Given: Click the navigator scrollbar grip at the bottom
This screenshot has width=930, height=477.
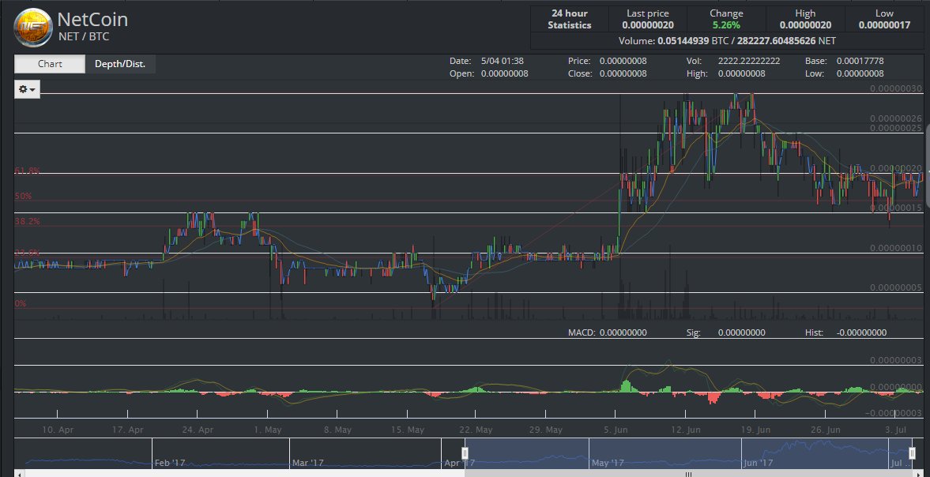Looking at the screenshot, I should (x=688, y=474).
